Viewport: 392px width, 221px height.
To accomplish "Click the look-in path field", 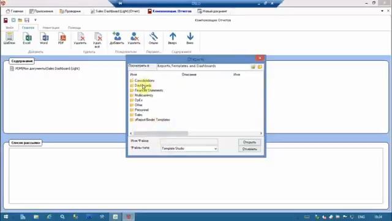I will [203, 66].
